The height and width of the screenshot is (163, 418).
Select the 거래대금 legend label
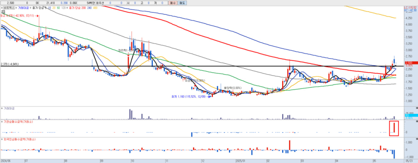(23, 8)
